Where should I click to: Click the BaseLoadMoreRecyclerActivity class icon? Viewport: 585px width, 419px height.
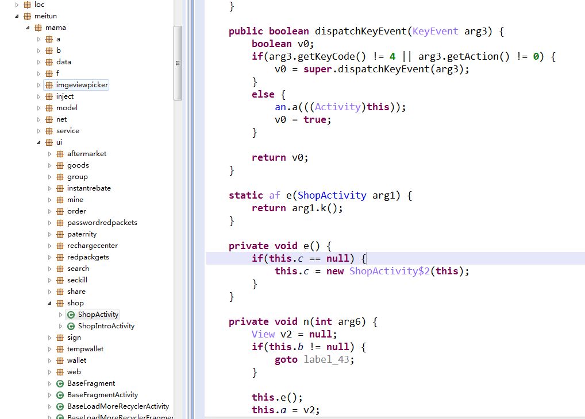(x=60, y=406)
